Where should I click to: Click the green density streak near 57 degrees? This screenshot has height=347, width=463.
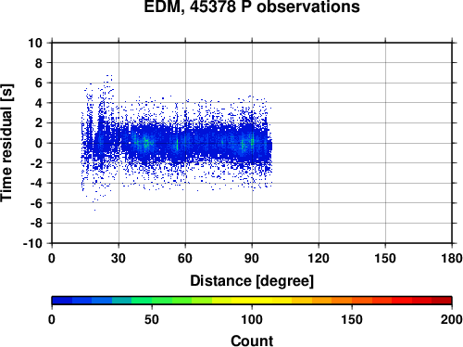(177, 144)
